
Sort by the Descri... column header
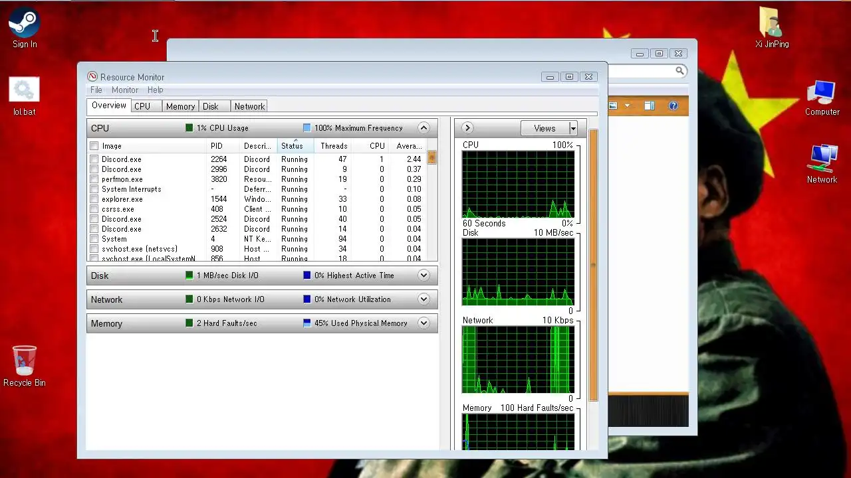(259, 146)
